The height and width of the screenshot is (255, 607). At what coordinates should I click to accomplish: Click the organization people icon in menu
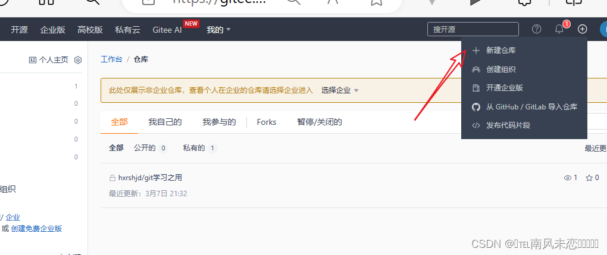(476, 70)
